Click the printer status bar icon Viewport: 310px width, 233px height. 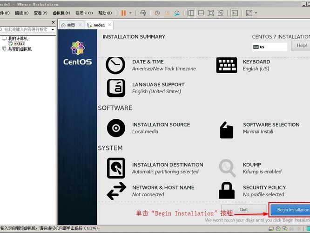point(292,229)
